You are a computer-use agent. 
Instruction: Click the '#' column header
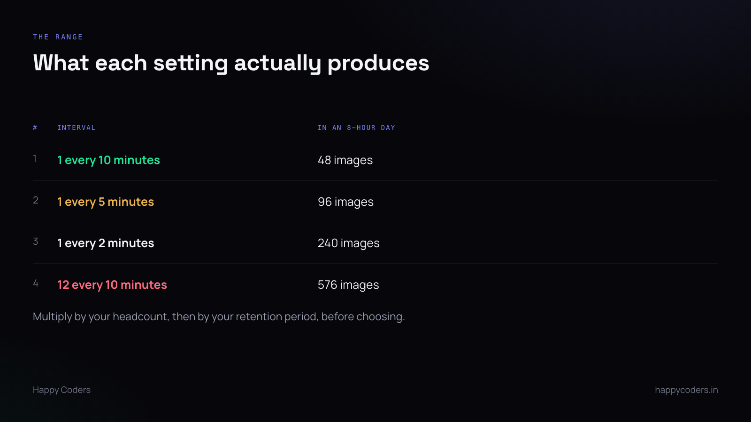pos(35,128)
